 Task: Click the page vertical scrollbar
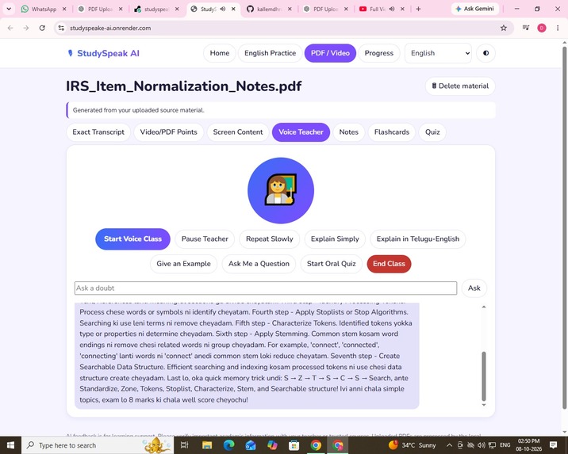tap(564, 228)
